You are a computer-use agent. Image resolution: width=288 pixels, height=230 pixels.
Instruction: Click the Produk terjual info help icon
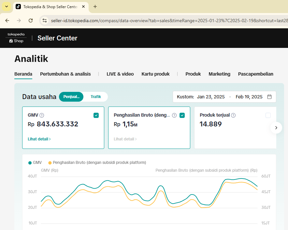(233, 115)
